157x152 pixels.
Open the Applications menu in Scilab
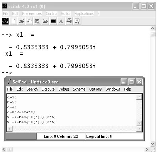[x=84, y=13]
